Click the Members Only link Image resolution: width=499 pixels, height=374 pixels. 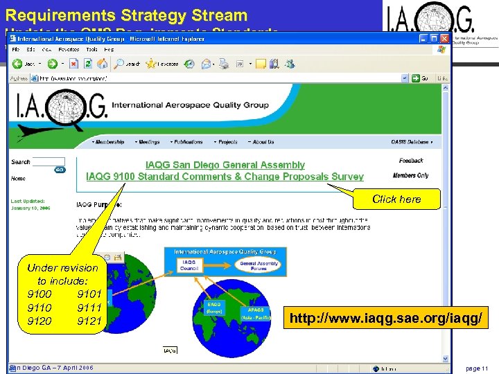pyautogui.click(x=410, y=175)
